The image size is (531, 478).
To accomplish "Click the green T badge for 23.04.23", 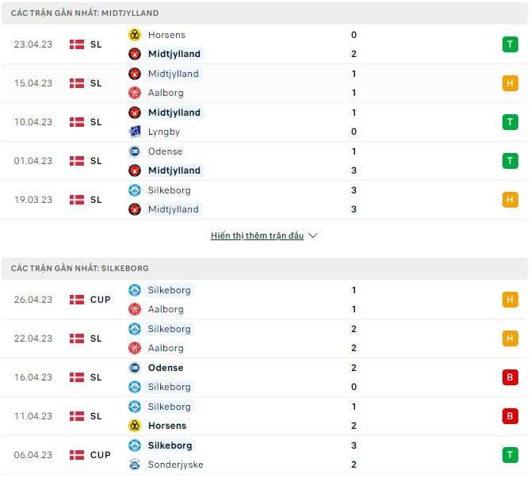I will click(x=510, y=44).
